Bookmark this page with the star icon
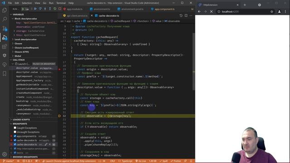The height and width of the screenshot is (163, 290). (x=272, y=11)
